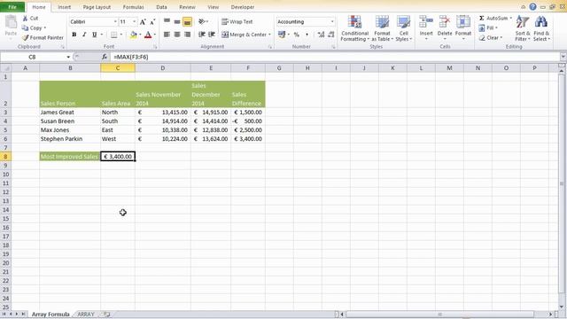This screenshot has width=567, height=319.
Task: Select column F header
Action: tap(248, 68)
